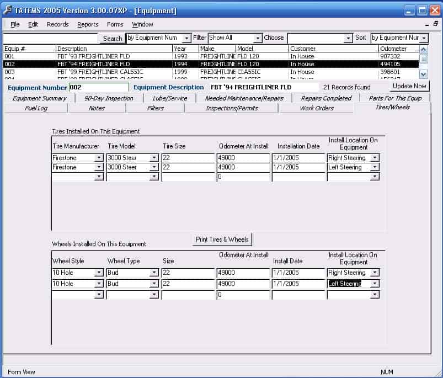This screenshot has height=378, width=443.
Task: Open the Forms menu
Action: [115, 24]
